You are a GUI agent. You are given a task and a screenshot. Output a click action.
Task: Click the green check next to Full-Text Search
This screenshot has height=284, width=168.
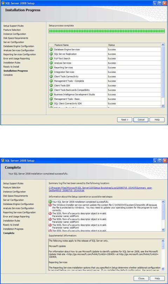point(51,58)
